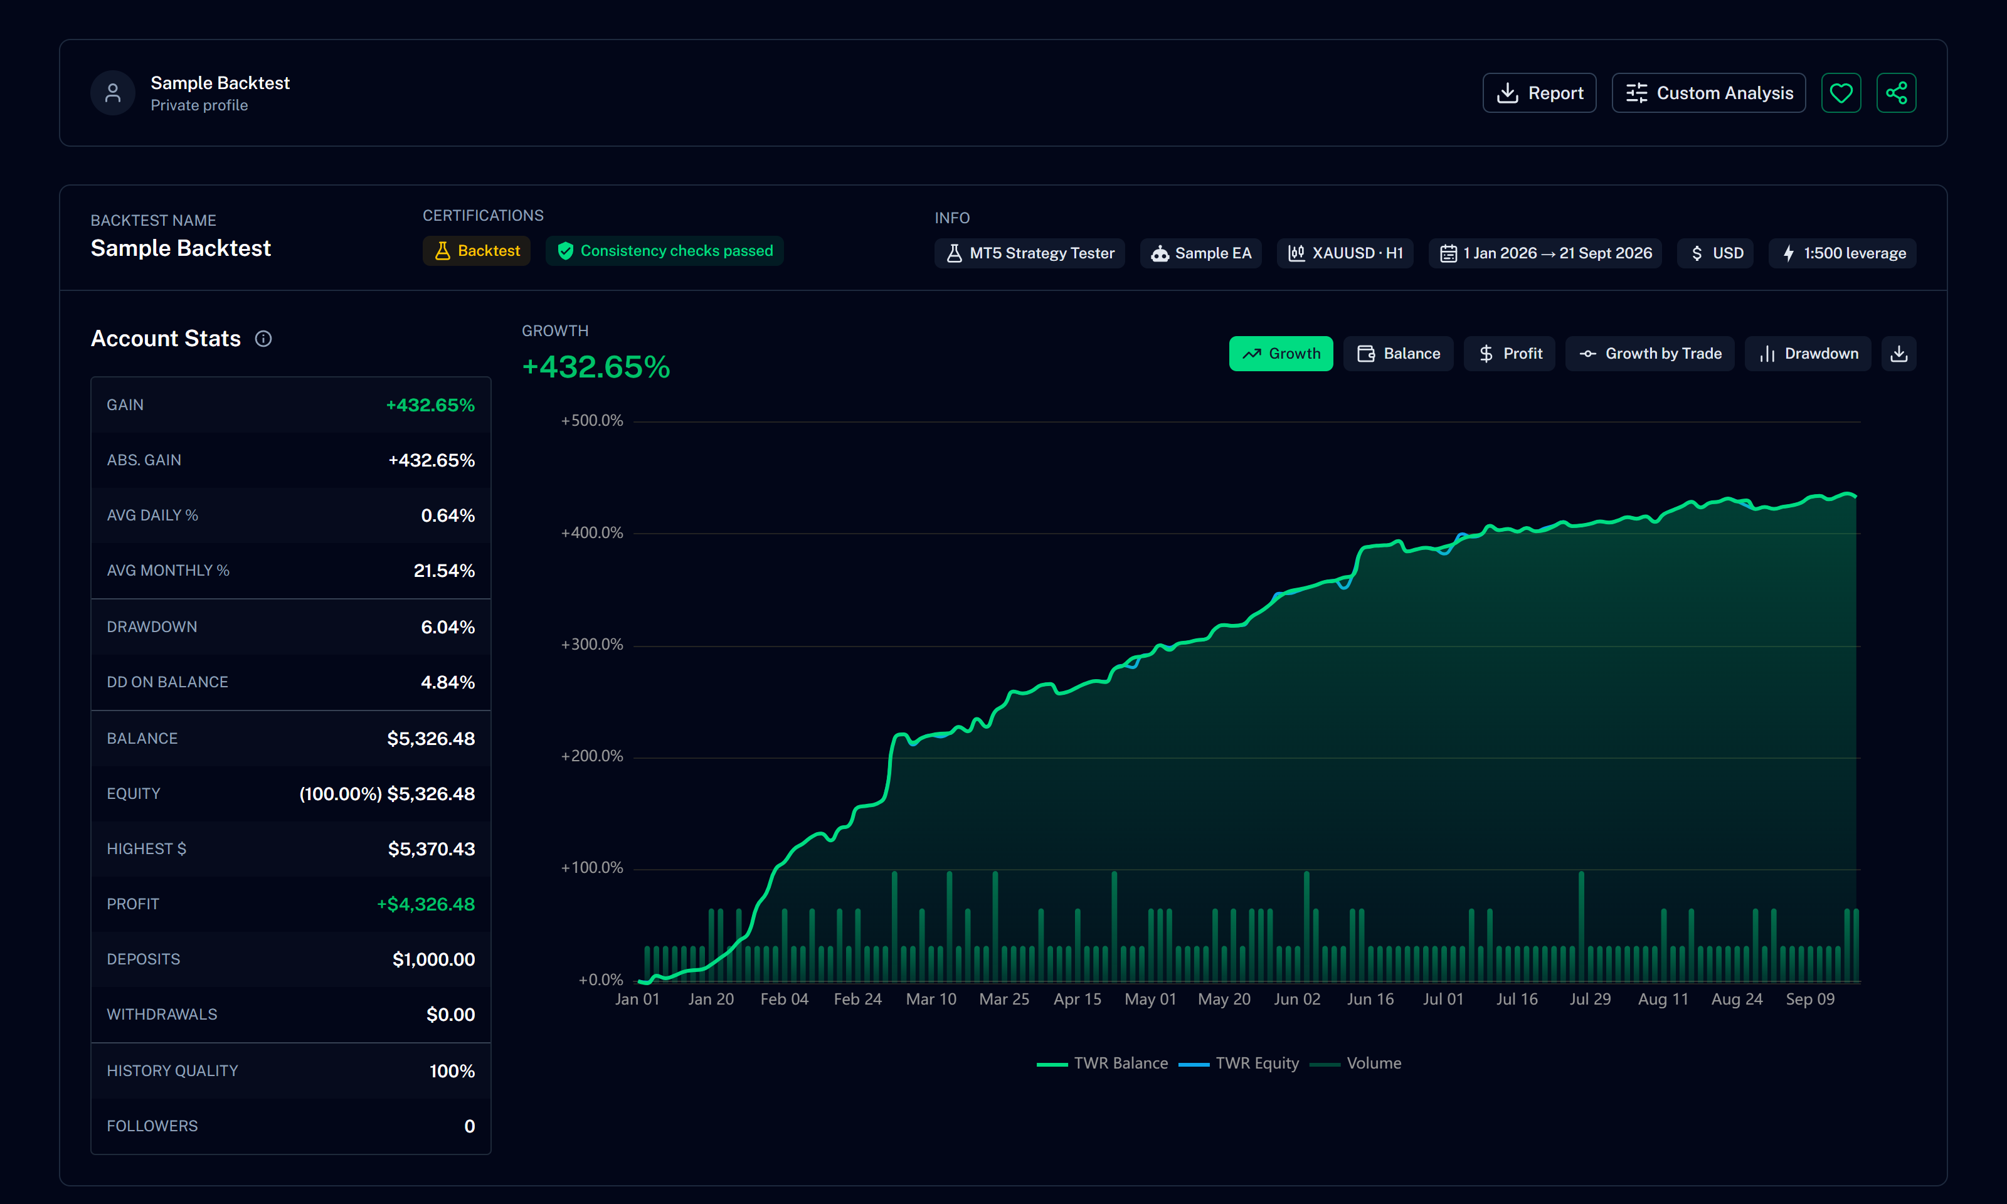This screenshot has height=1204, width=2007.
Task: Click the Sample Backtest name heading
Action: tap(181, 248)
